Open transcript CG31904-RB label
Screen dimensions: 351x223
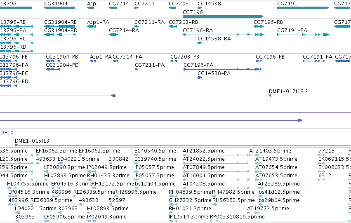61,22
